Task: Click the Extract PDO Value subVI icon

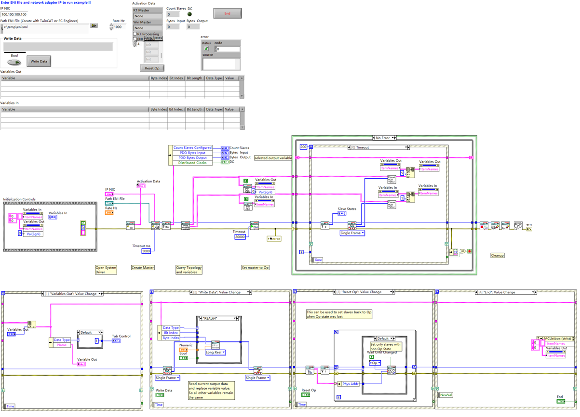Action: tap(391, 180)
